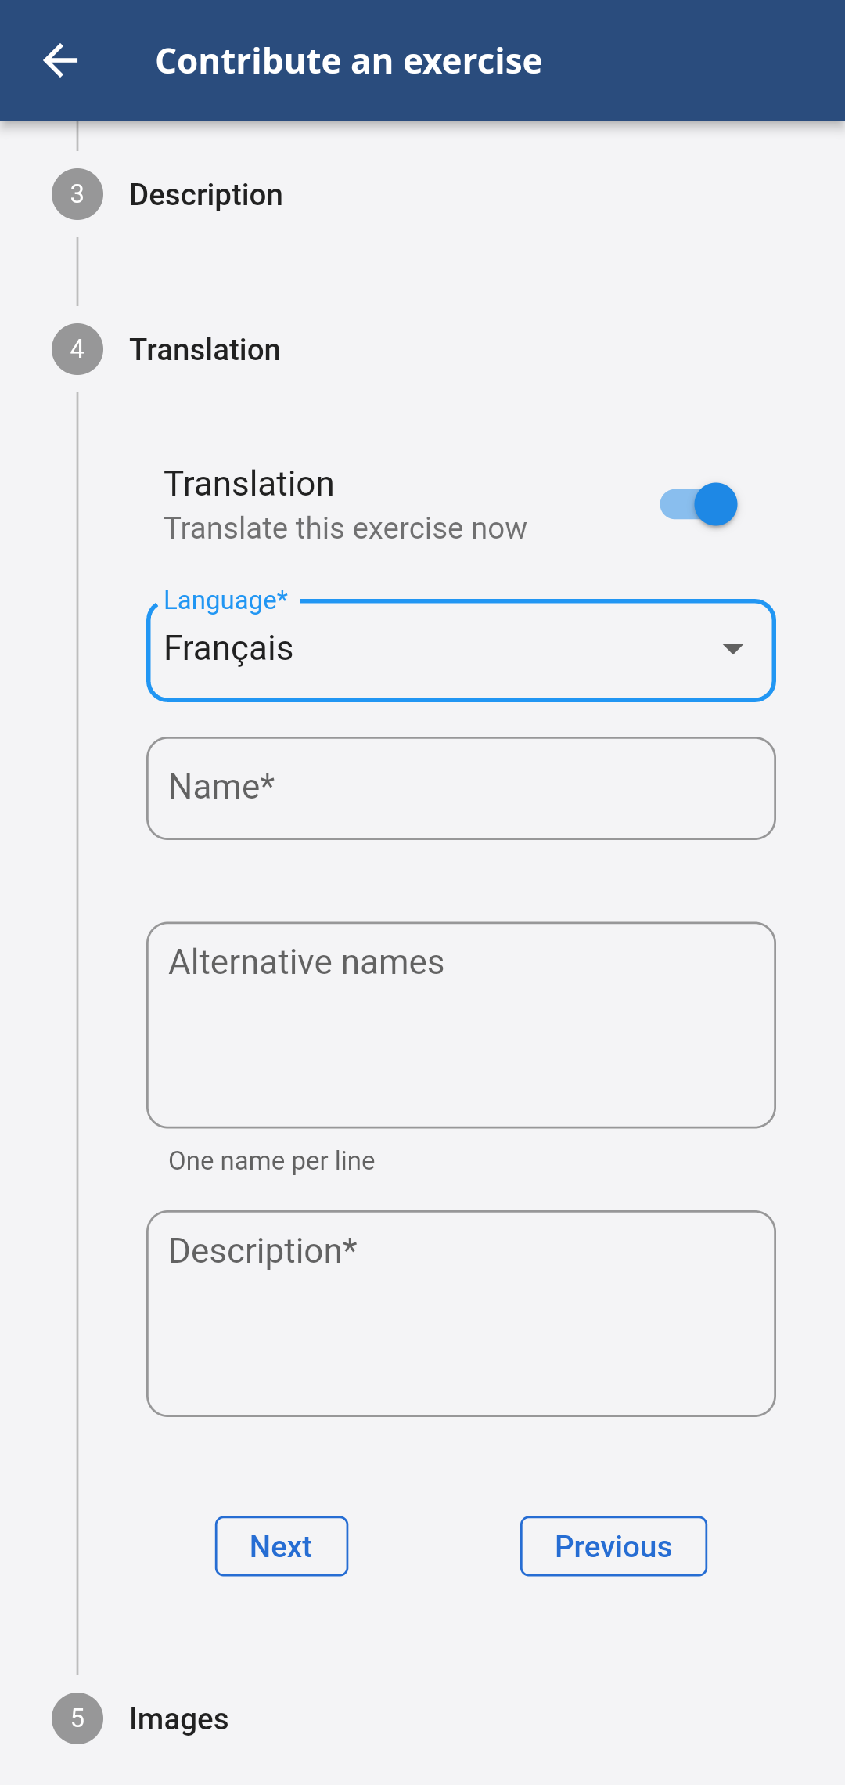Select step 4 Translation circle
Image resolution: width=845 pixels, height=1785 pixels.
[77, 349]
